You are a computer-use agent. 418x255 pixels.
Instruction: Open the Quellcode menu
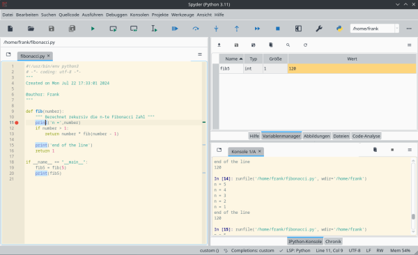point(69,15)
